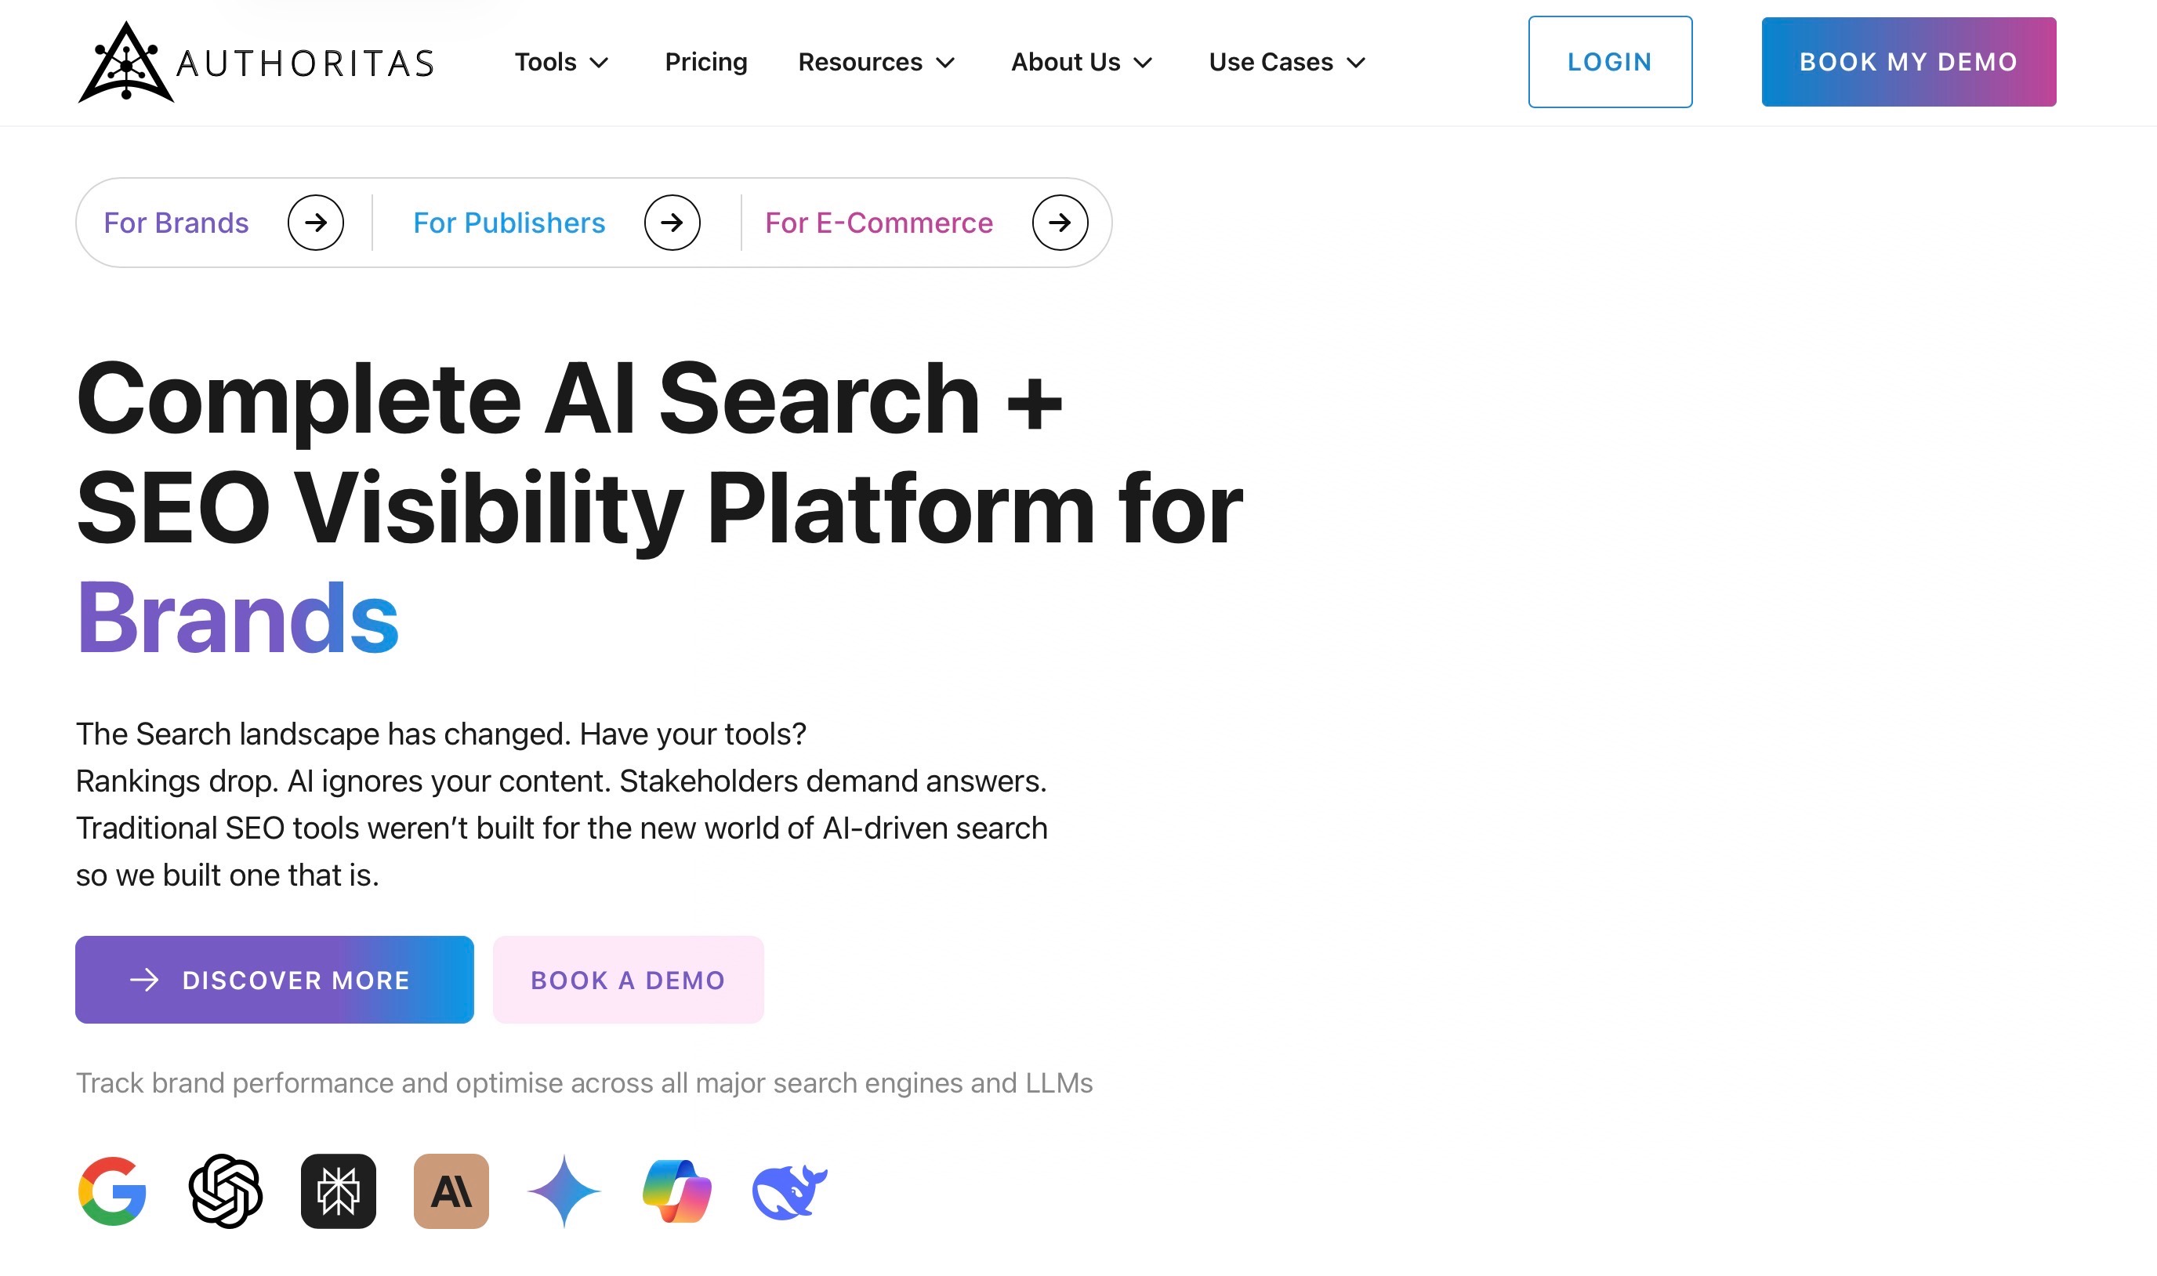Click the BOOK MY DEMO button
Image resolution: width=2157 pixels, height=1276 pixels.
tap(1908, 61)
